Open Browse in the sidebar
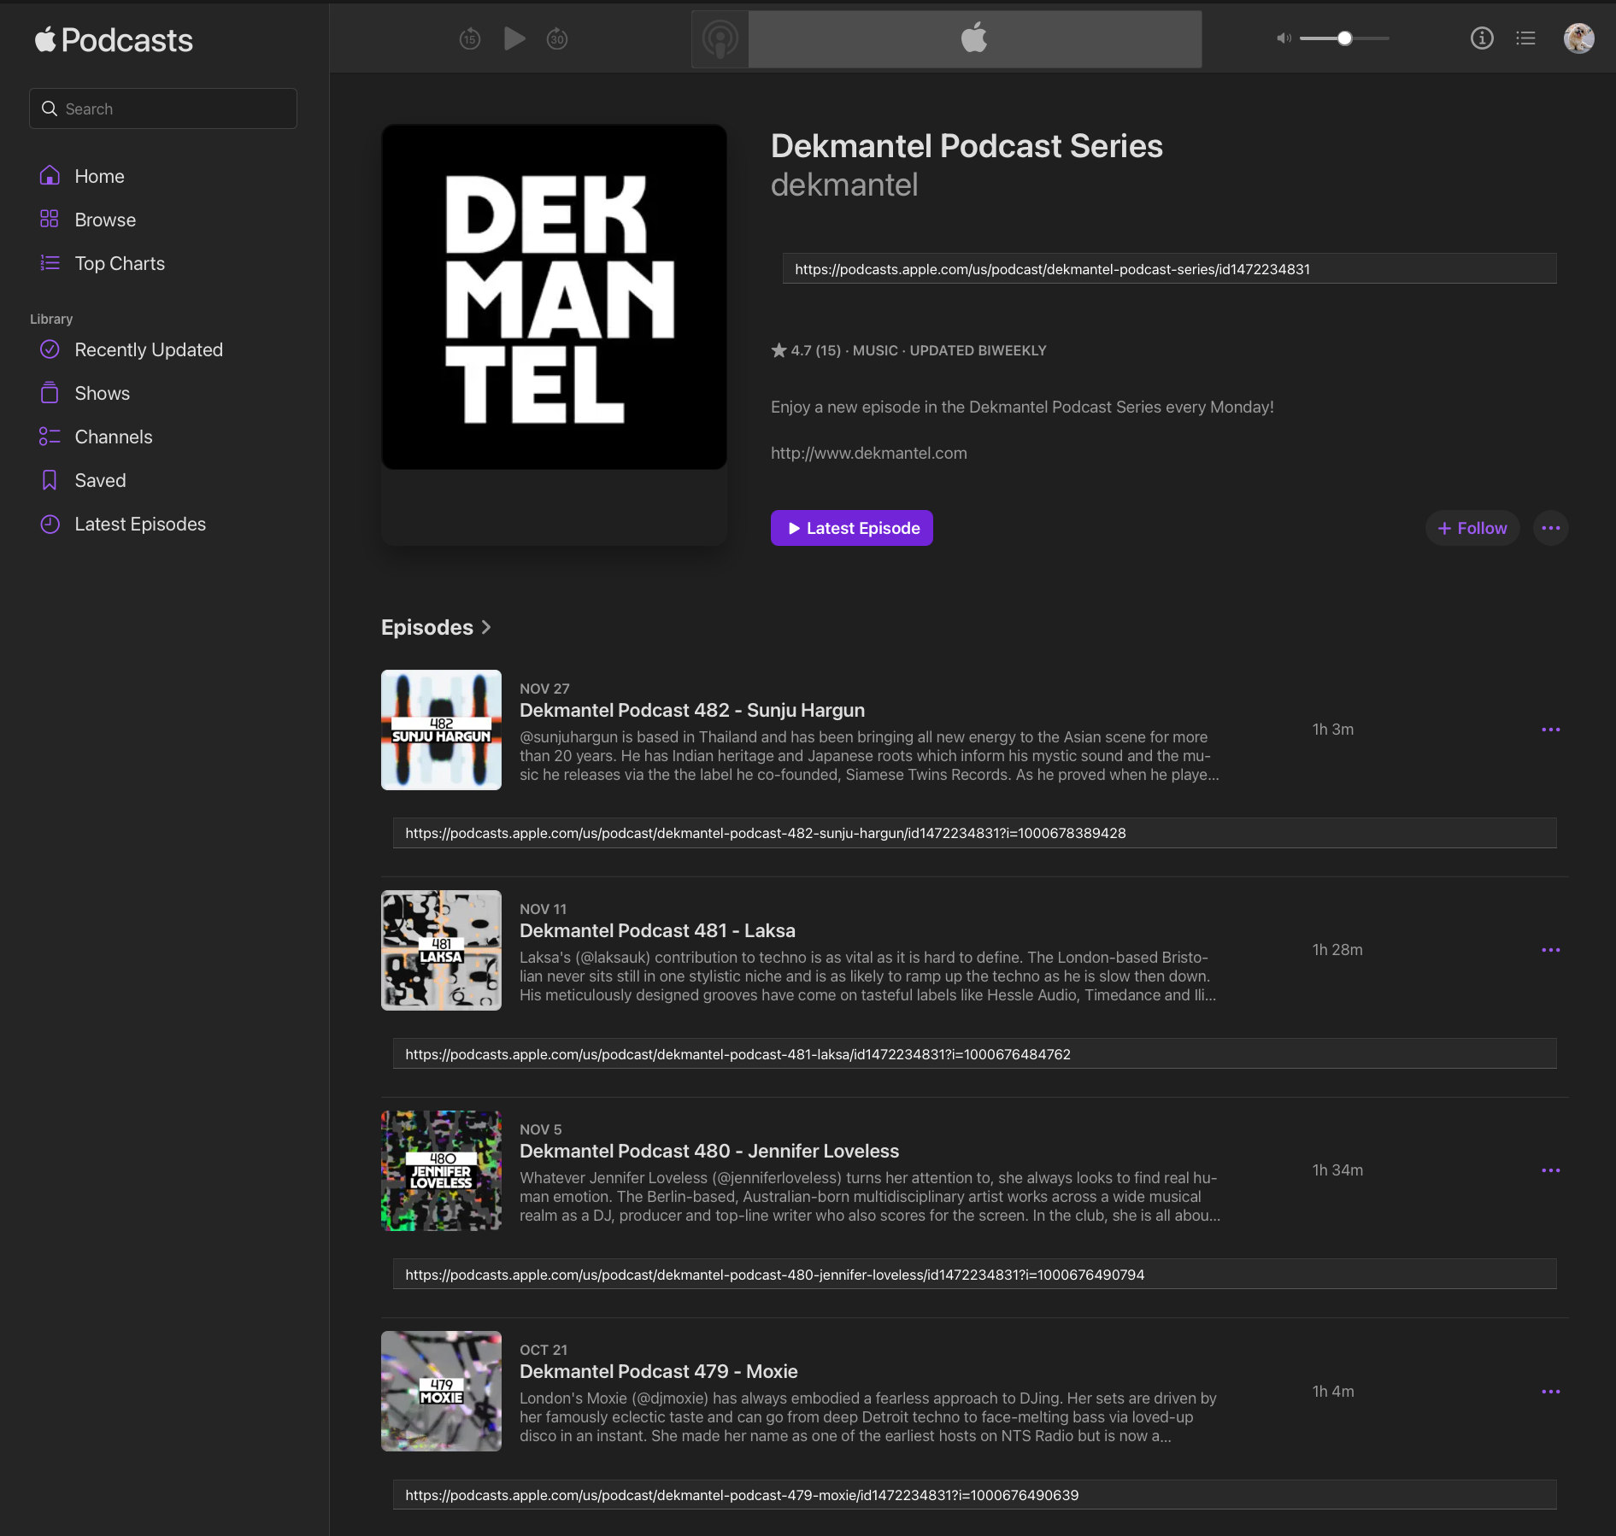The height and width of the screenshot is (1536, 1616). (x=105, y=220)
